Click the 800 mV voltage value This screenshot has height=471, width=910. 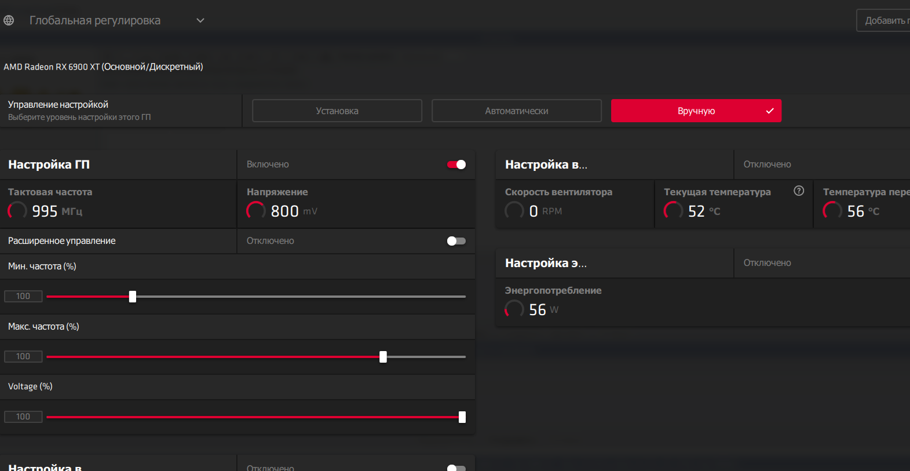pos(294,211)
